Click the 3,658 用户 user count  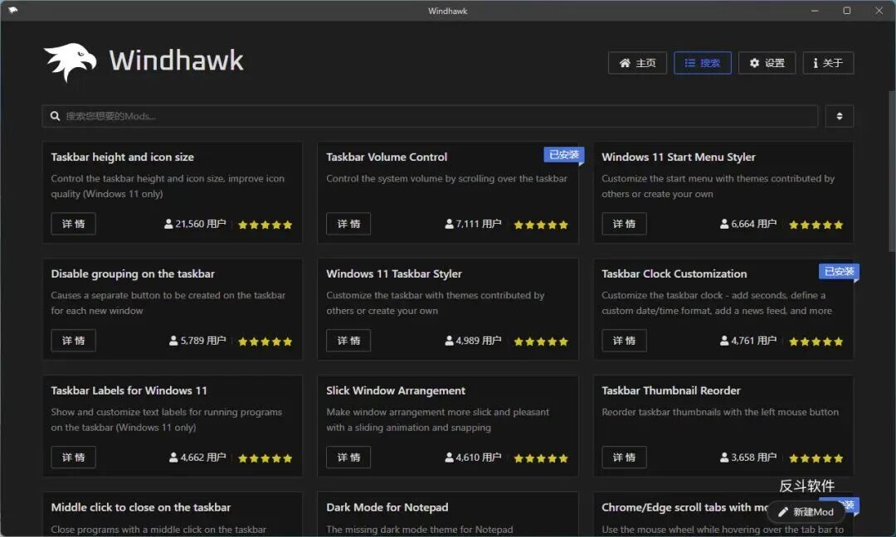(748, 457)
